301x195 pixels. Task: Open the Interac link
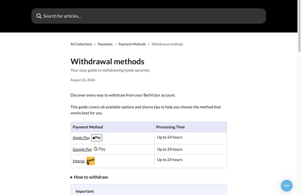coord(79,161)
